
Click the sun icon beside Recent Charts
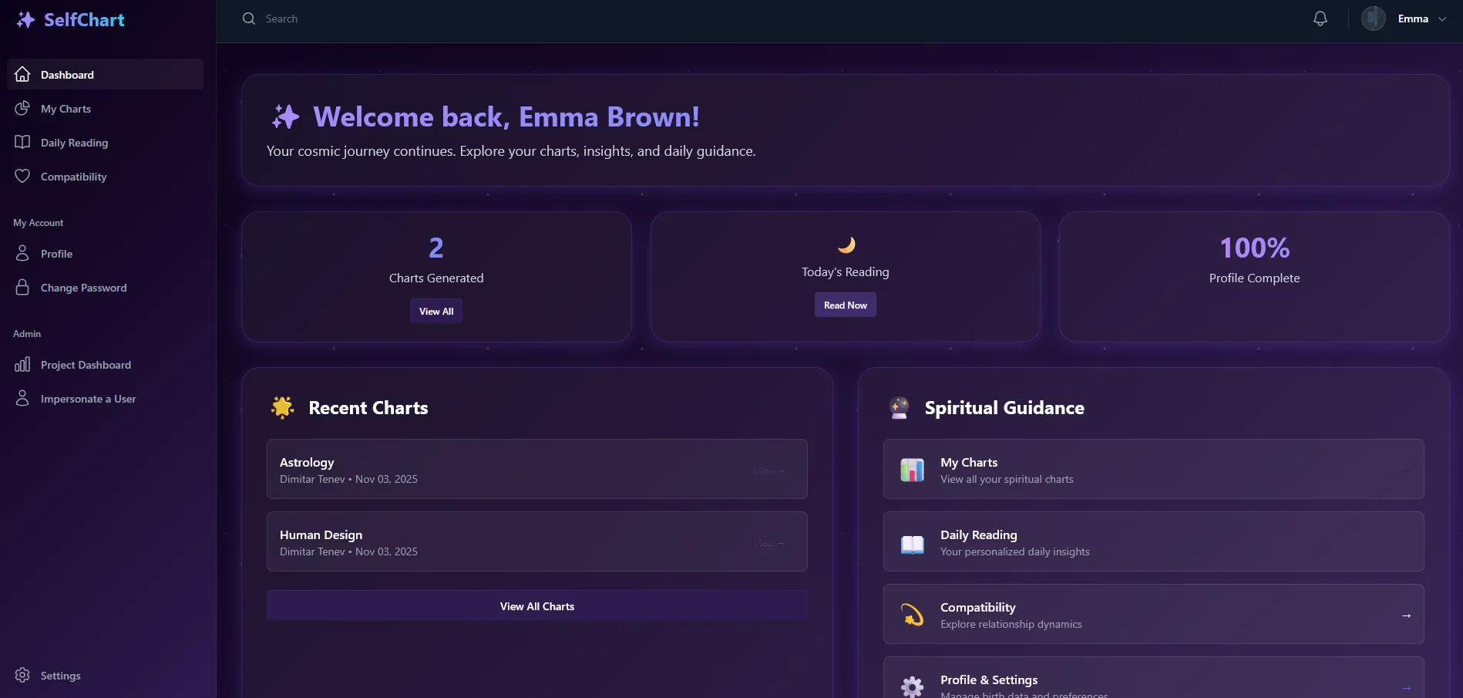coord(283,406)
